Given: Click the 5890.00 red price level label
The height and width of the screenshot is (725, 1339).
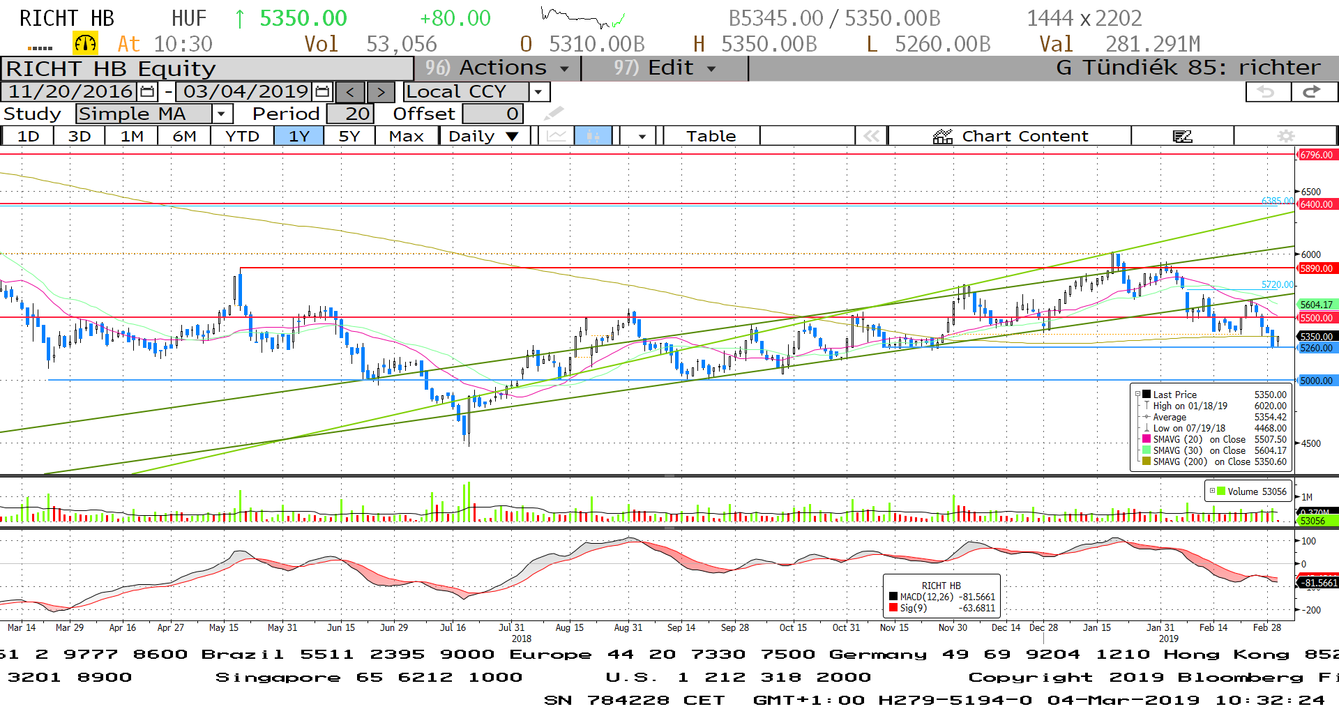Looking at the screenshot, I should tap(1317, 268).
